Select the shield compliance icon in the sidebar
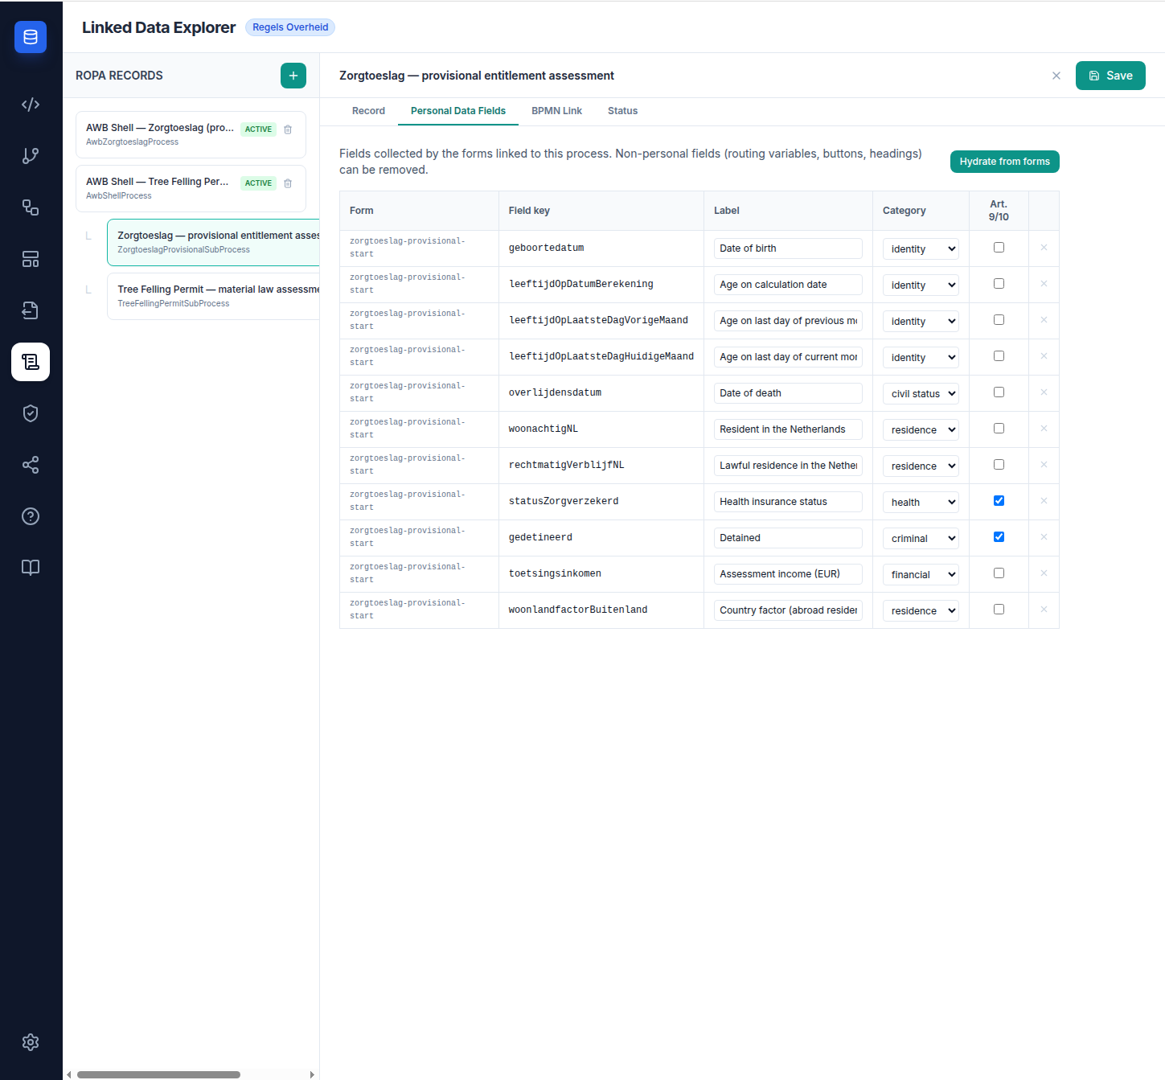This screenshot has width=1165, height=1080. (x=31, y=413)
